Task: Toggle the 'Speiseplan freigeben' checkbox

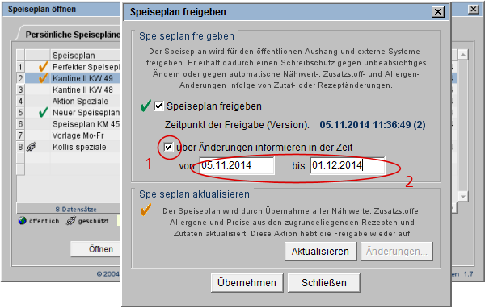Action: coord(158,106)
